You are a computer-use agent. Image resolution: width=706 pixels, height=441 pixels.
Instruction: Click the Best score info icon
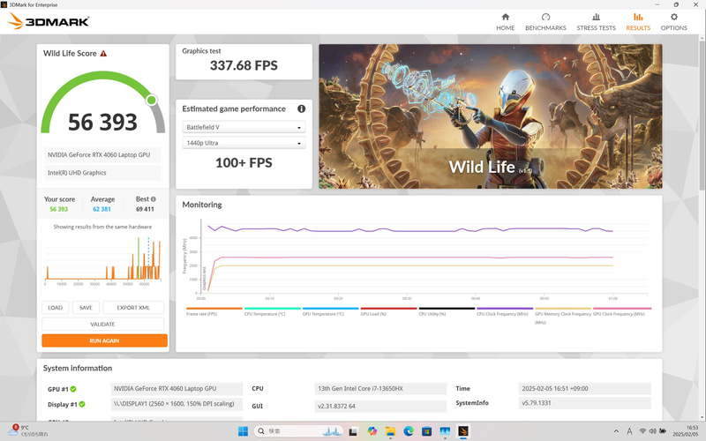click(x=154, y=199)
